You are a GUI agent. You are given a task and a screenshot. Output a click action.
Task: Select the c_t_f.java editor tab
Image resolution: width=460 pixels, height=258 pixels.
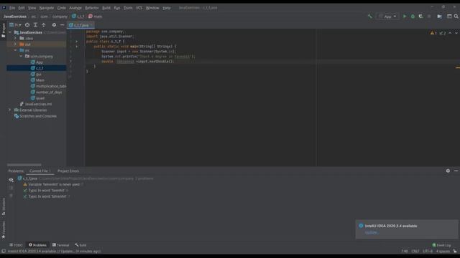(80, 25)
